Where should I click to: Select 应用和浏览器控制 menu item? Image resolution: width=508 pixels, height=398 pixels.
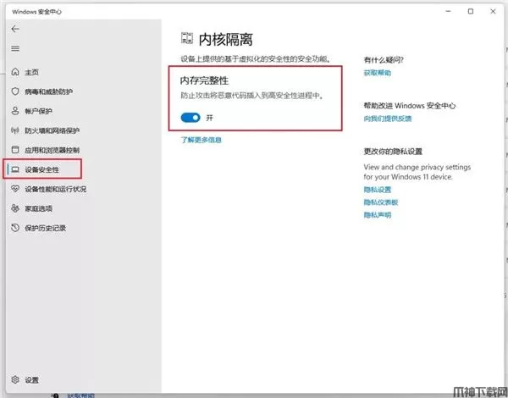point(52,150)
